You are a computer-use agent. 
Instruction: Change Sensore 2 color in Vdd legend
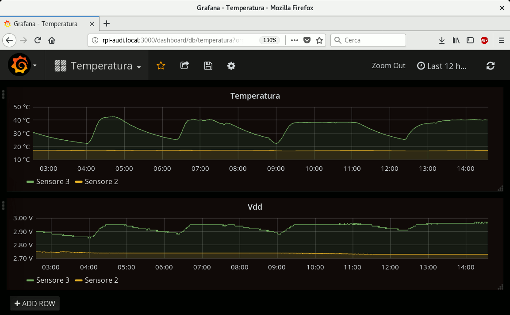pos(79,280)
